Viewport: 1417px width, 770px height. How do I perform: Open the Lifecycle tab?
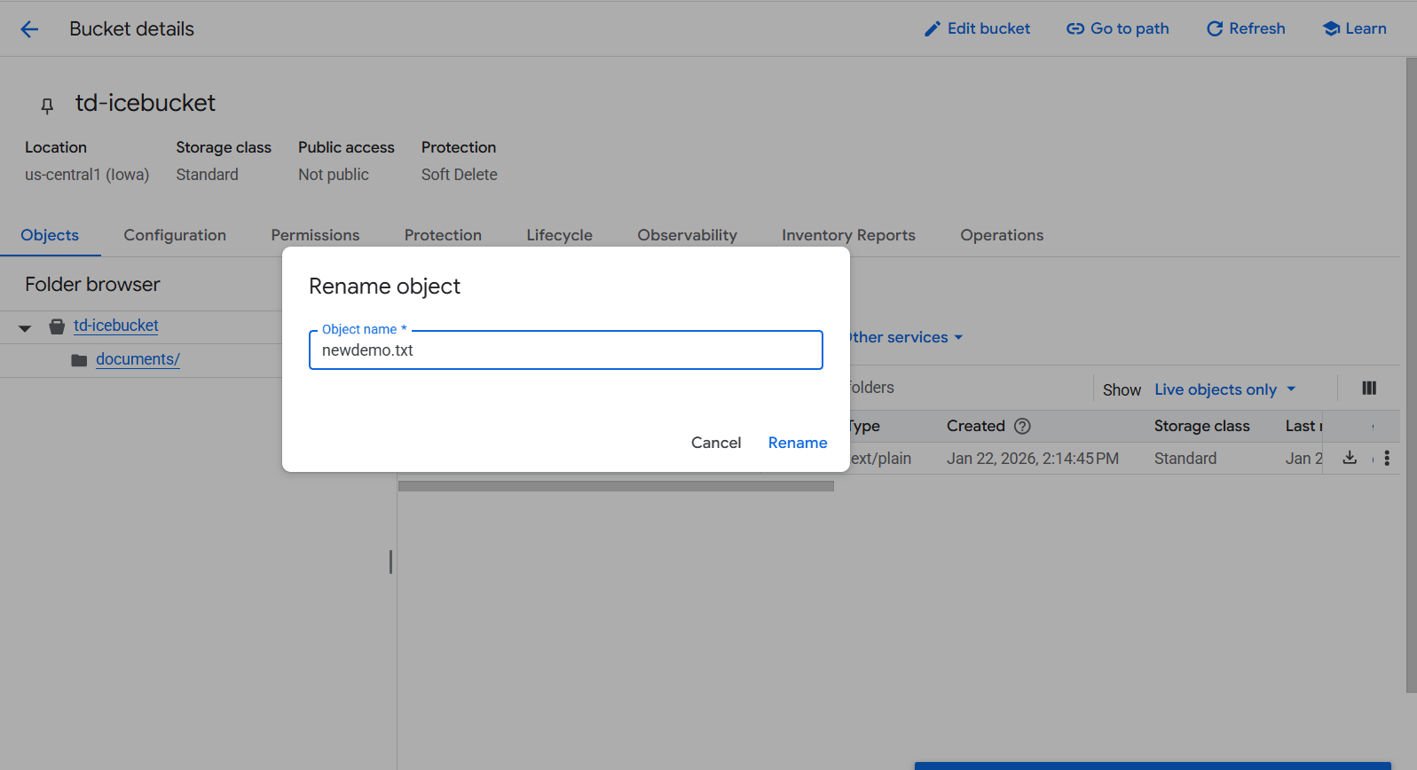click(x=559, y=235)
